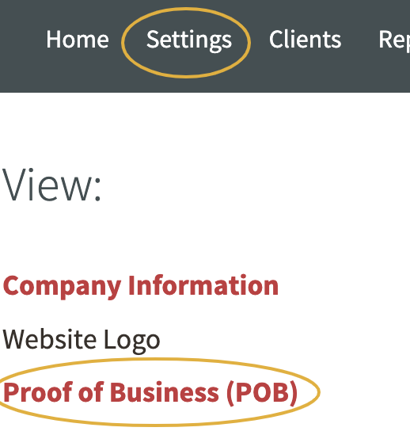
Task: Click the word Logo under Company Information
Action: (132, 342)
